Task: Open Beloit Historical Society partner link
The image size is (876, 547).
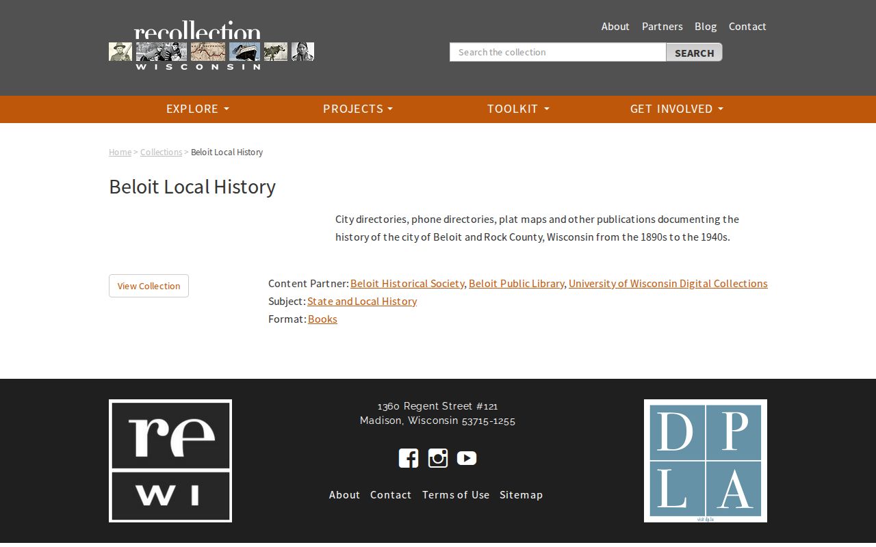Action: (x=407, y=283)
